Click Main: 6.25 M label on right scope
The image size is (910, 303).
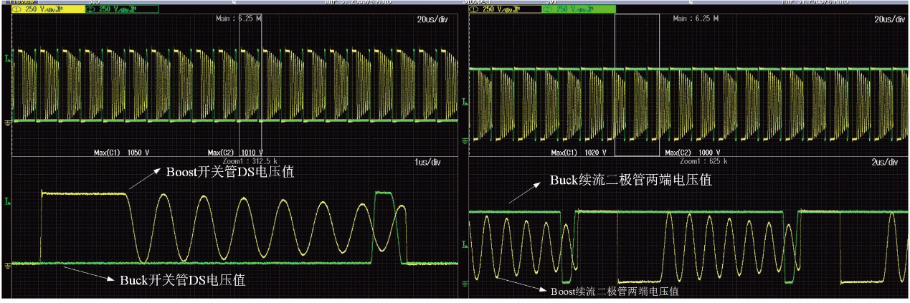pos(695,19)
